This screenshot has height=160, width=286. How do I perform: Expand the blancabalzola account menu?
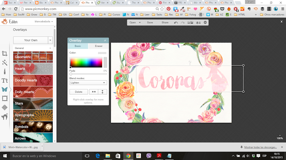point(44,22)
